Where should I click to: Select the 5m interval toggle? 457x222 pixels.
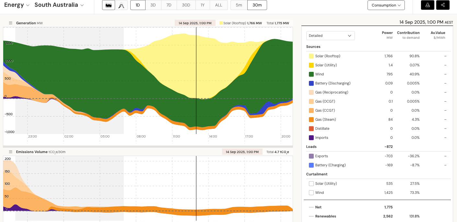click(239, 5)
